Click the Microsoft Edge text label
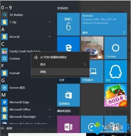Image resolution: width=131 pixels, height=136 pixels. click(x=19, y=102)
